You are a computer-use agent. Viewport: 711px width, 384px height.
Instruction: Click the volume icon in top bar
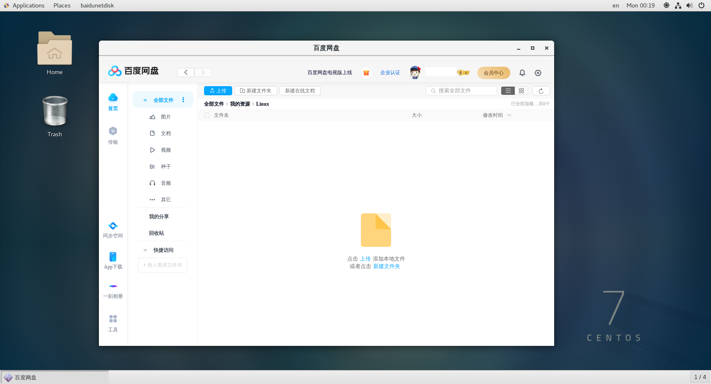pos(689,5)
